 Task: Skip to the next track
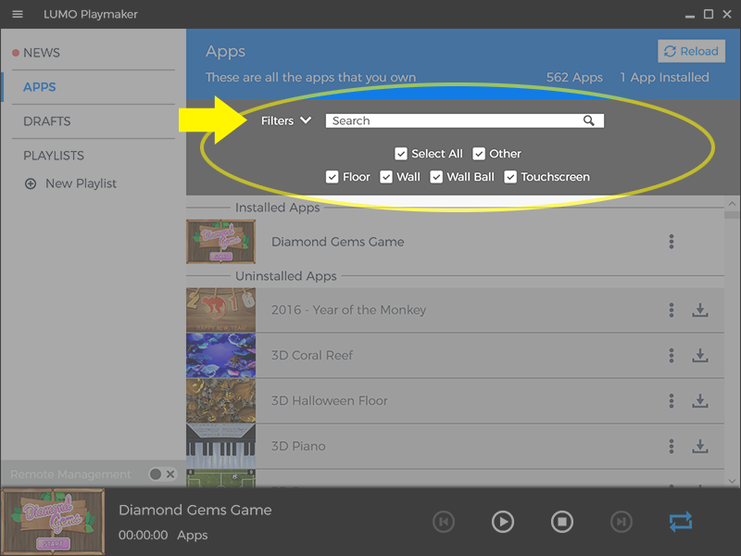(x=621, y=522)
